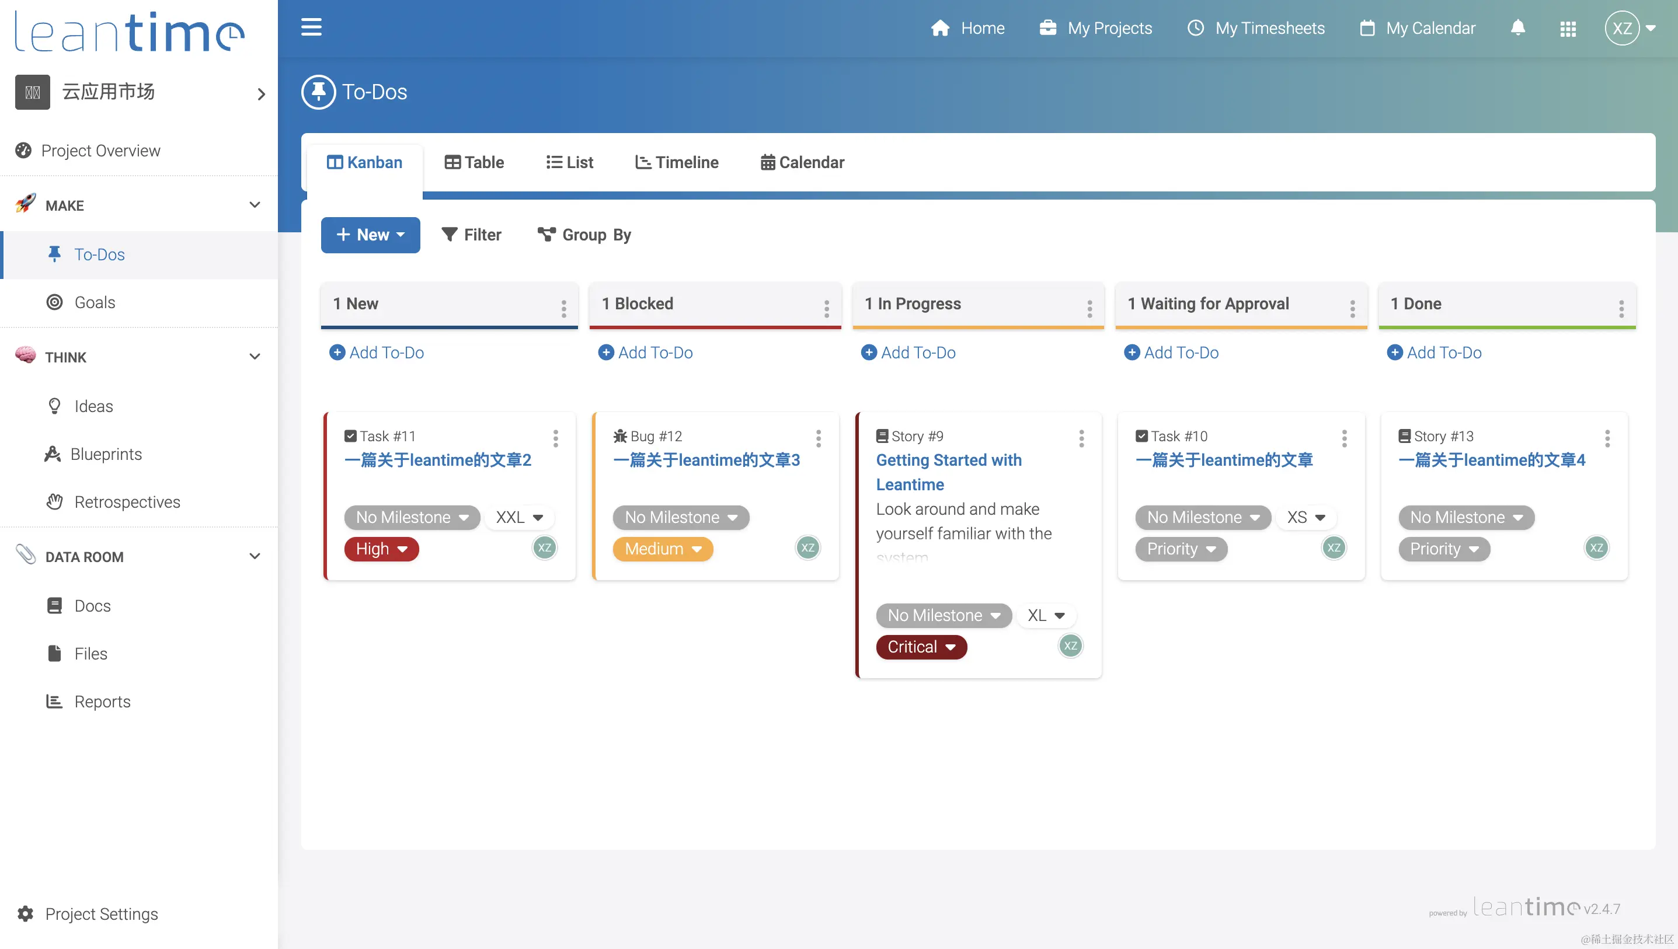Add To-Do in the Waiting for Approval column

pos(1171,353)
